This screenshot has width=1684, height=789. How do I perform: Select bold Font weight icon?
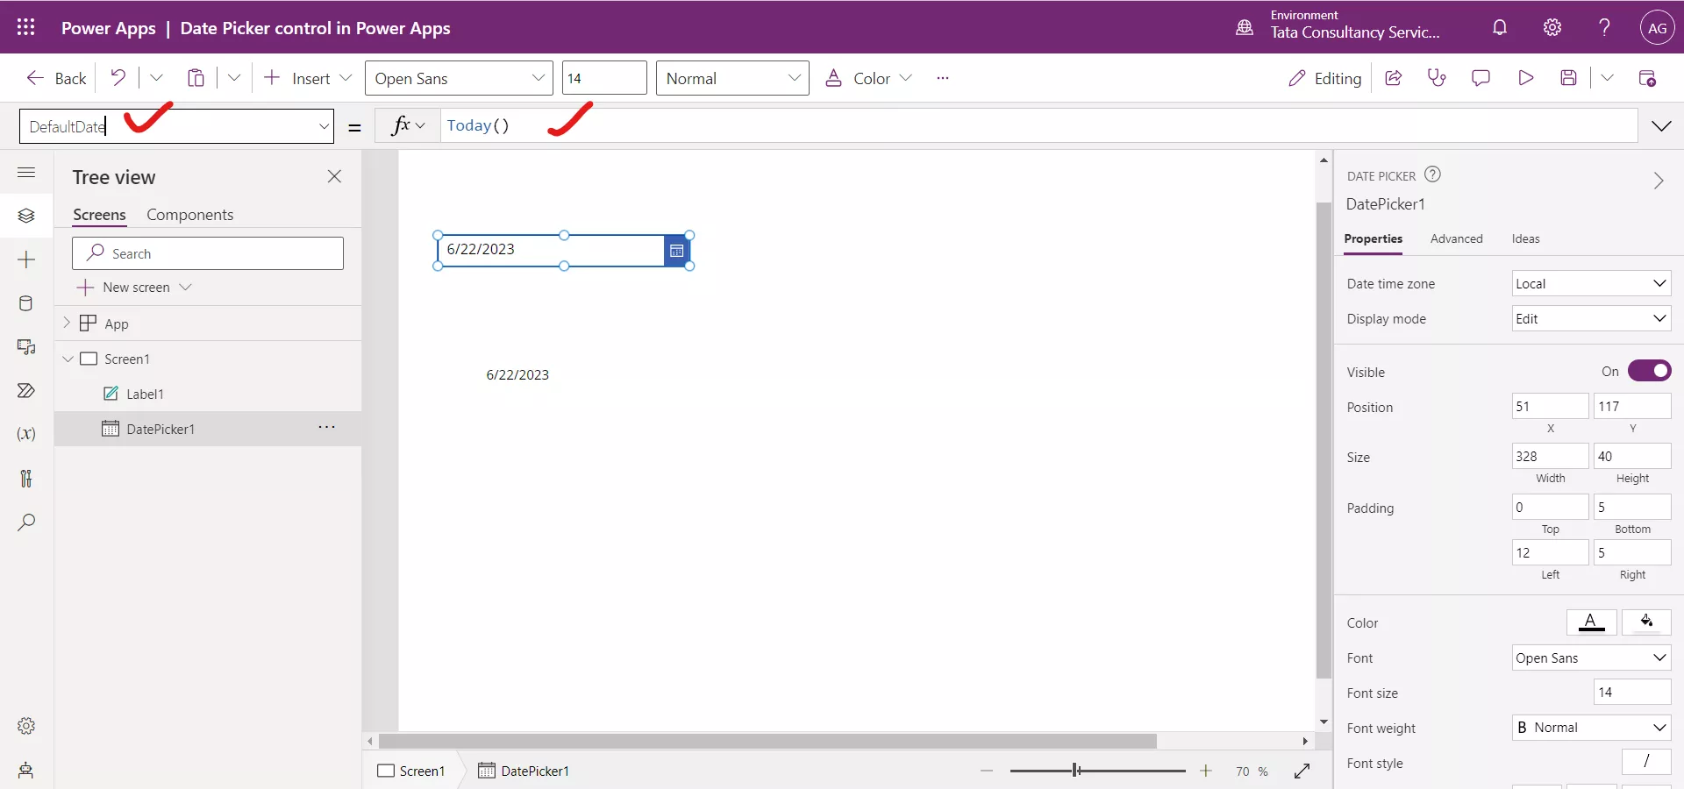coord(1524,728)
